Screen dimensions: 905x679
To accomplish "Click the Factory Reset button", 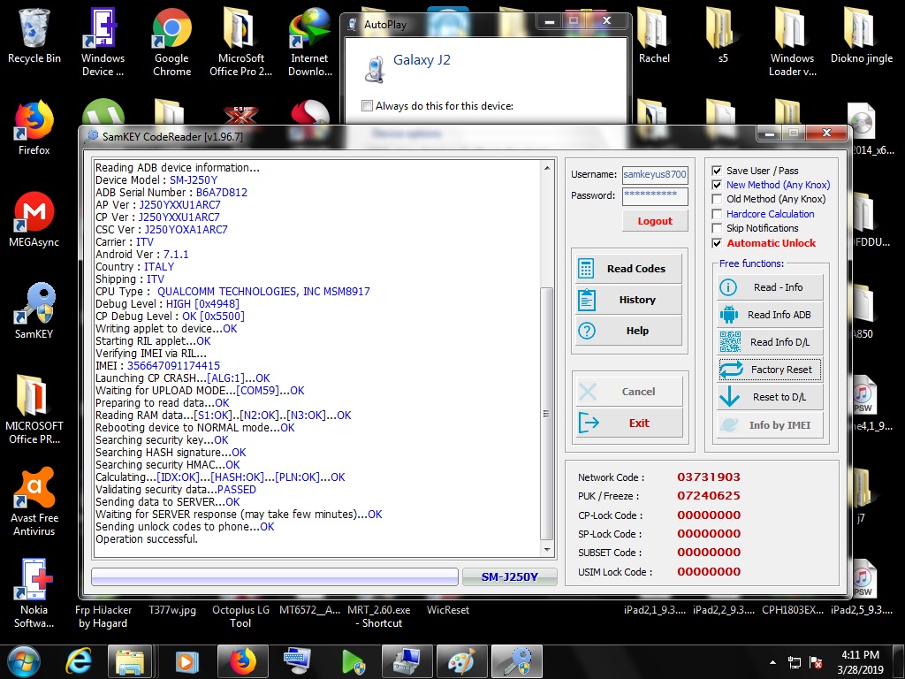I will click(770, 370).
